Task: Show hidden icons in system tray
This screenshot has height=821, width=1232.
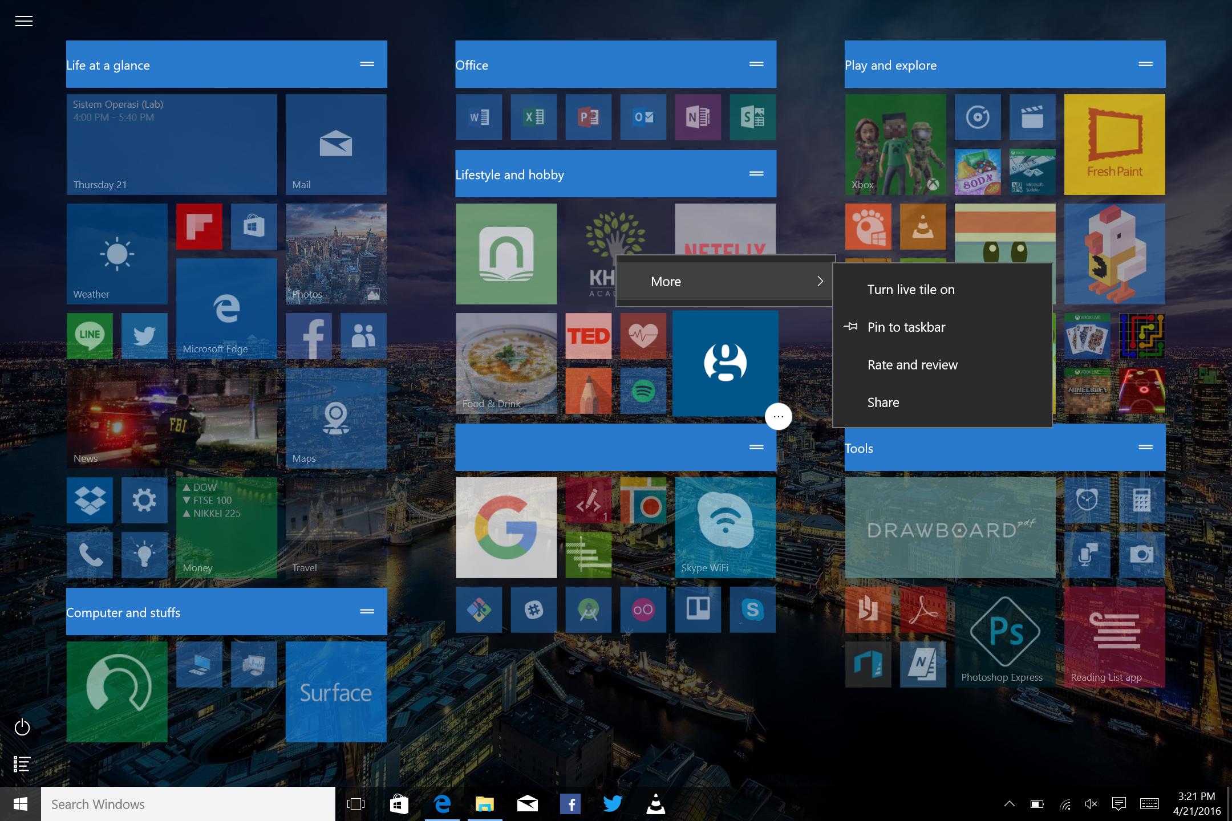Action: coord(1009,804)
